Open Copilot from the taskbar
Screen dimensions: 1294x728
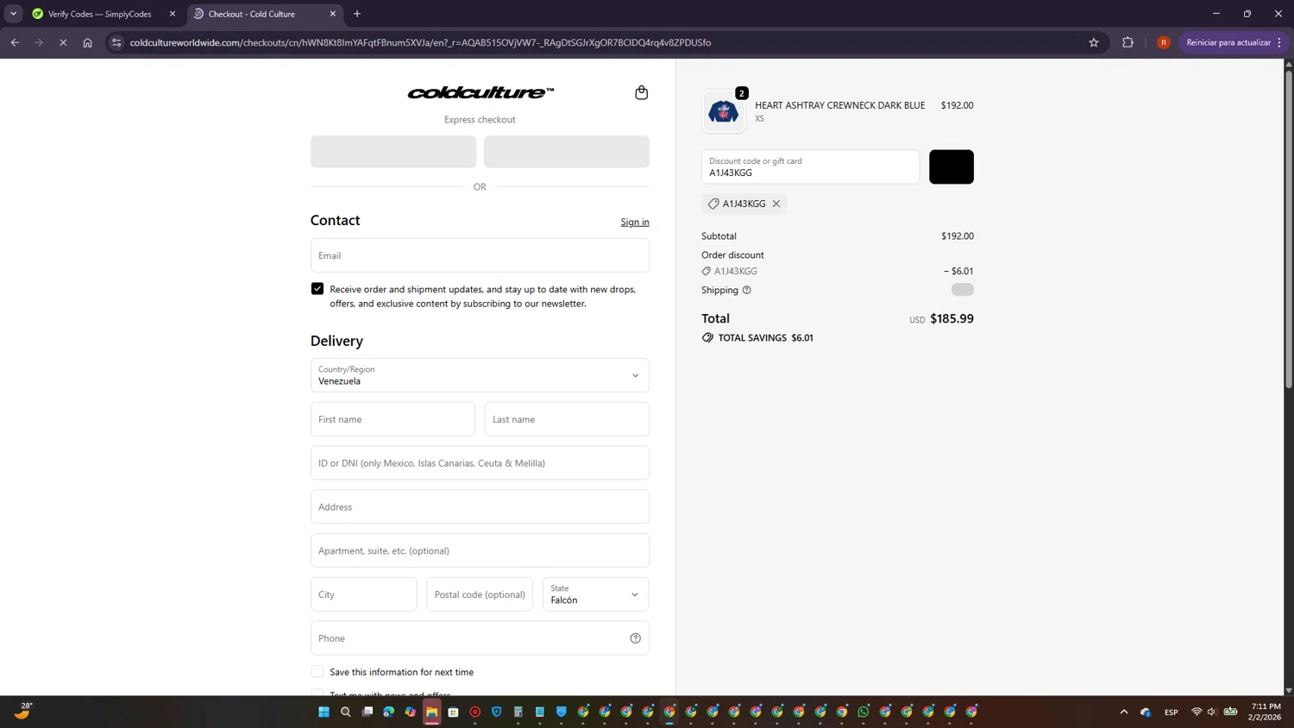point(410,712)
